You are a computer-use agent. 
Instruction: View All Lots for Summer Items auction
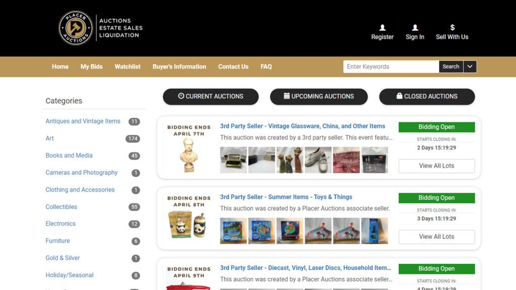[437, 237]
